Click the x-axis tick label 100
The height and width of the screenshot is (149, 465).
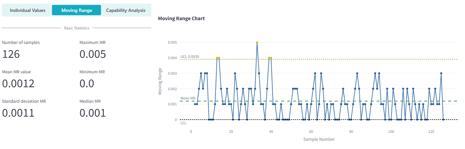coord(391,131)
